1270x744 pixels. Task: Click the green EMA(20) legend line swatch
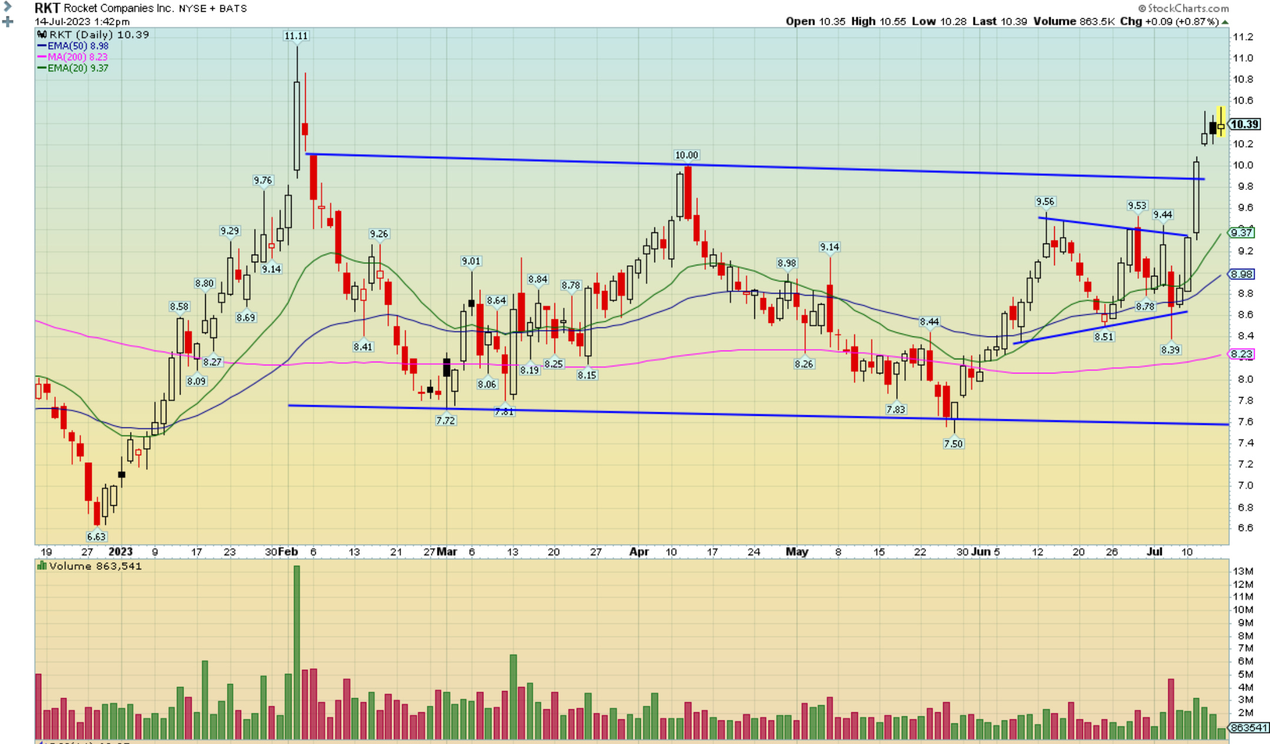[x=41, y=68]
